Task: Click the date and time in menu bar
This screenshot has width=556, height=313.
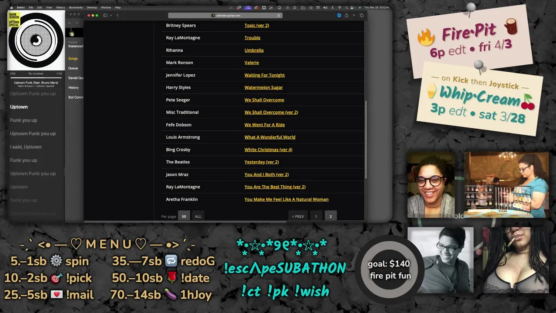Action: pyautogui.click(x=376, y=7)
